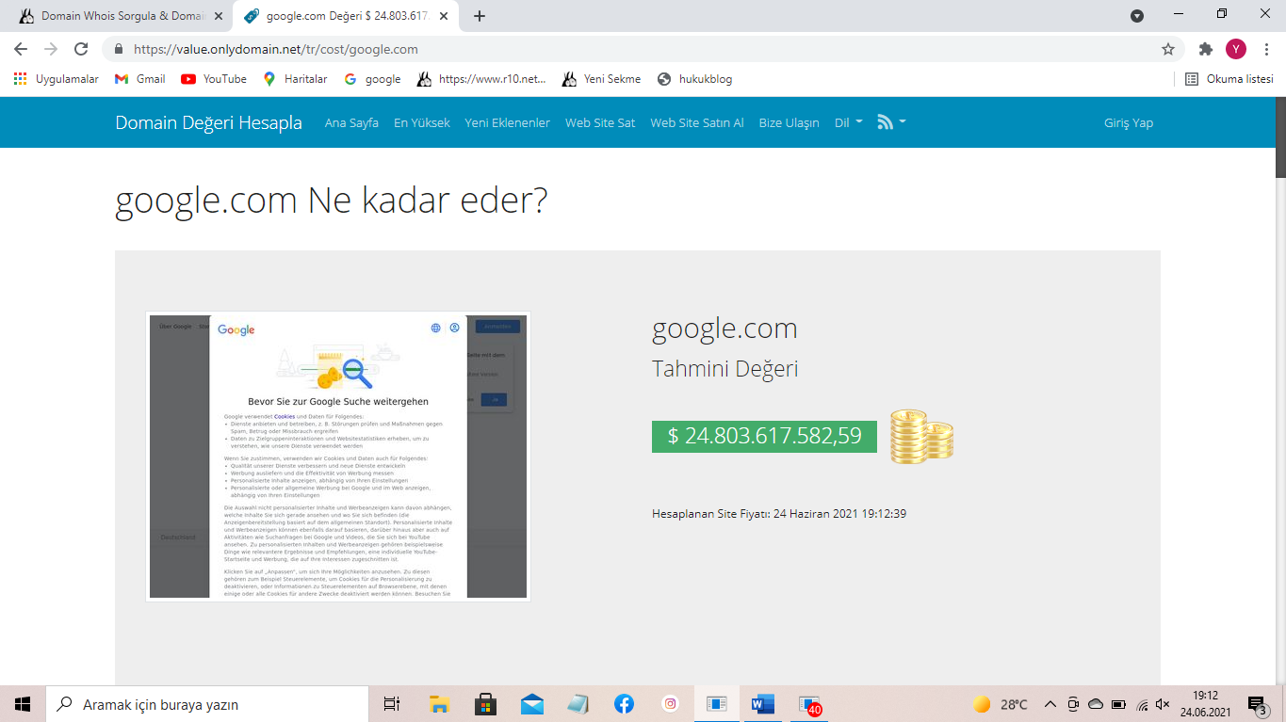Image resolution: width=1286 pixels, height=722 pixels.
Task: Open File Explorer from the taskbar
Action: pos(439,703)
